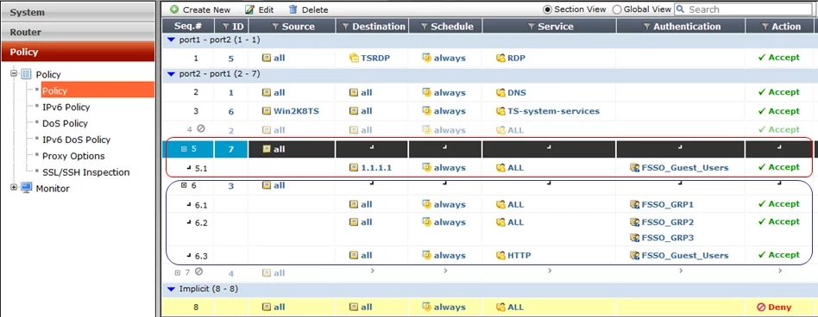Click the RDP service icon

500,58
